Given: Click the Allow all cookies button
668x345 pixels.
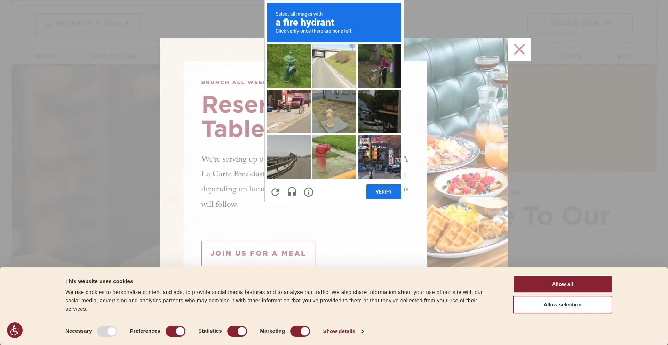Looking at the screenshot, I should point(562,284).
